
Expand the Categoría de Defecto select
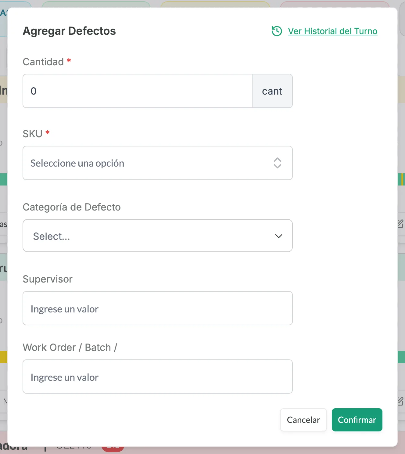click(x=158, y=236)
